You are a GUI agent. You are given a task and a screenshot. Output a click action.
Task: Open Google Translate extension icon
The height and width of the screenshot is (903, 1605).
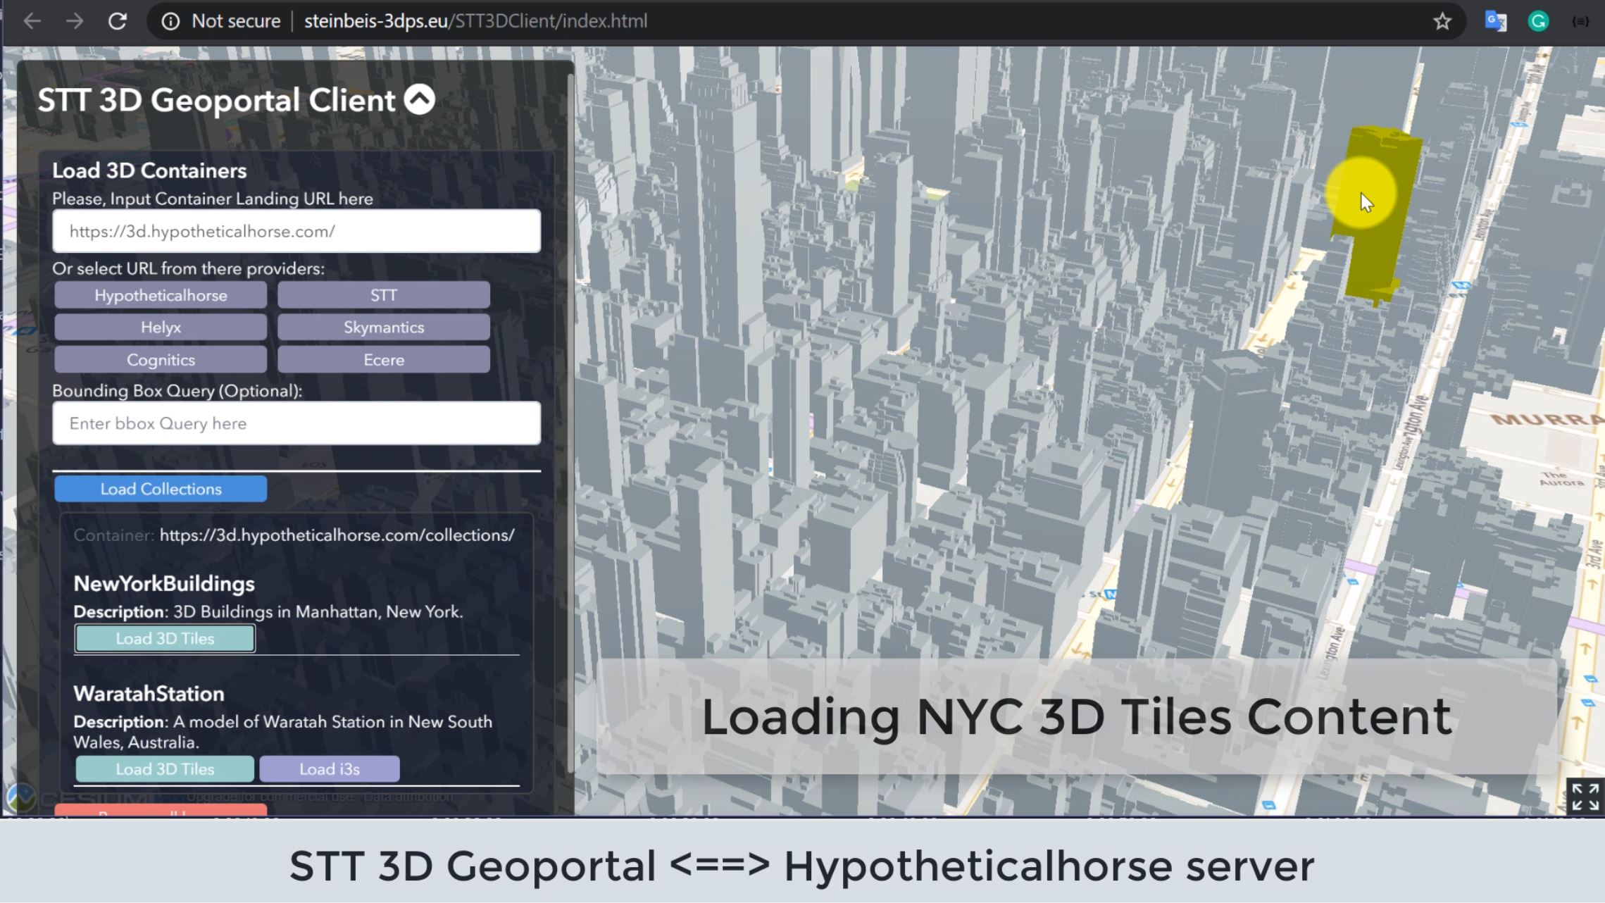coord(1496,21)
